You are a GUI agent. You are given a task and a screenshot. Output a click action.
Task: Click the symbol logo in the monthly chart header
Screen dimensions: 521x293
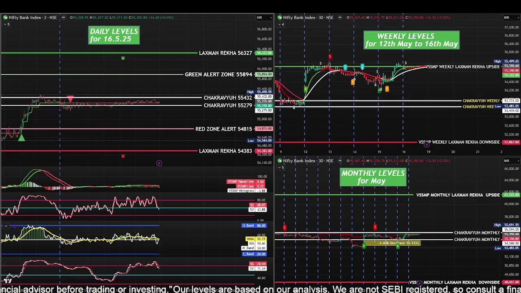280,161
